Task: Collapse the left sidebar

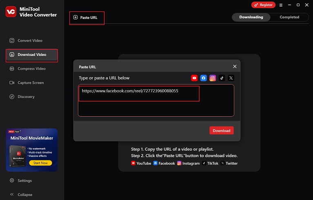Action: point(21,194)
